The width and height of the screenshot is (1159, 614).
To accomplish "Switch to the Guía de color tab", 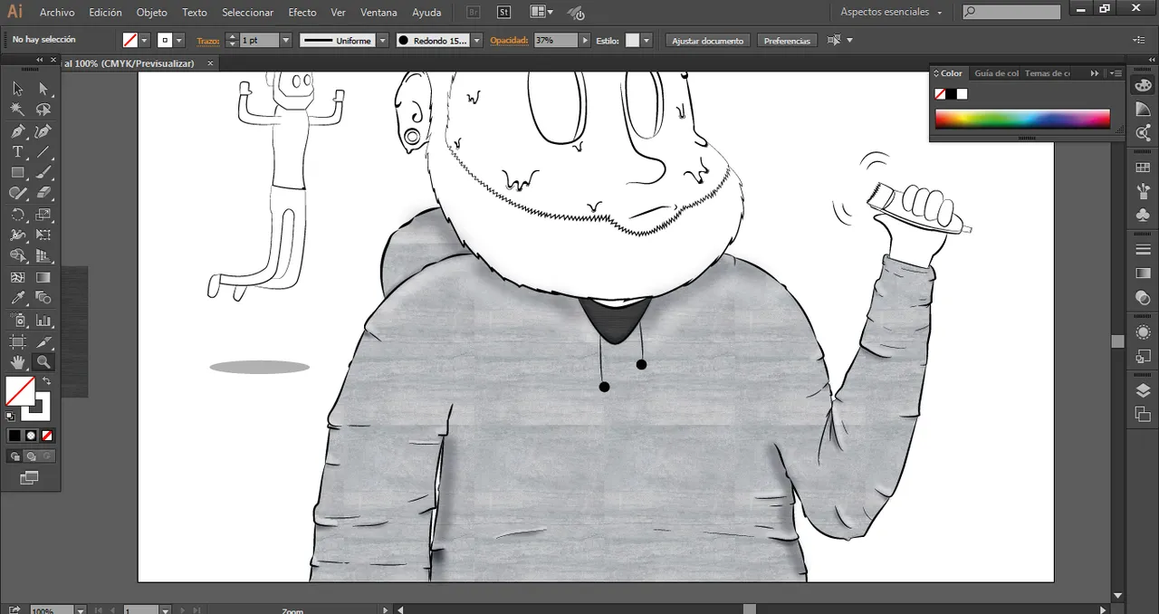I will [x=999, y=73].
